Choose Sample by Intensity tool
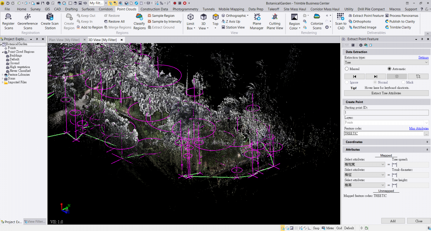This screenshot has width=431, height=231. (x=164, y=22)
